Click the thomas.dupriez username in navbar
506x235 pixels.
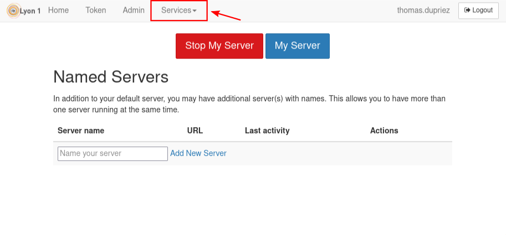[x=424, y=11]
